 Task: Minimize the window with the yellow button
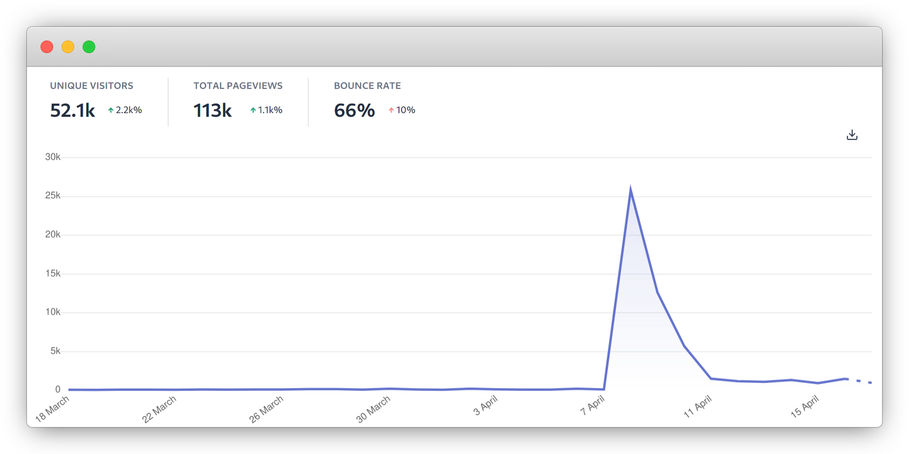click(x=68, y=47)
